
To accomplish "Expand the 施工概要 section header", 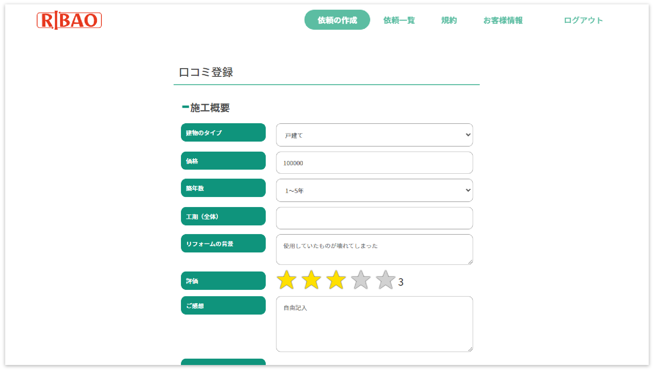I will [210, 108].
